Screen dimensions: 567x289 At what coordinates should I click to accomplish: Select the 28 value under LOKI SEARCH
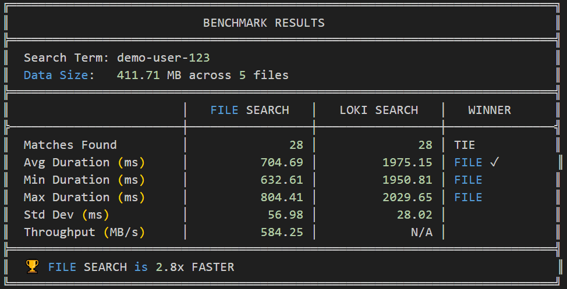[425, 145]
